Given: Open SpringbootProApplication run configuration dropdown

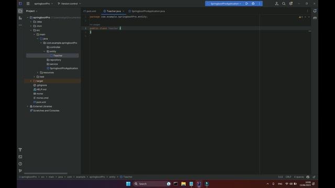Looking at the screenshot, I should [224, 4].
